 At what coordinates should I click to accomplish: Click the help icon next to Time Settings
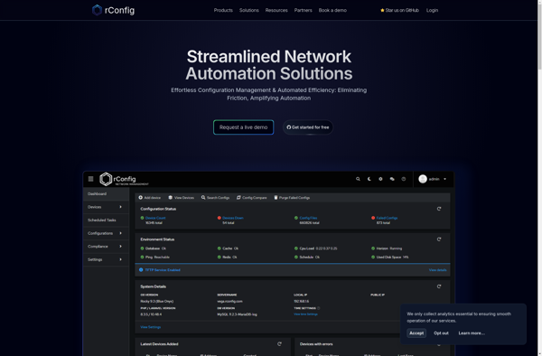point(319,308)
